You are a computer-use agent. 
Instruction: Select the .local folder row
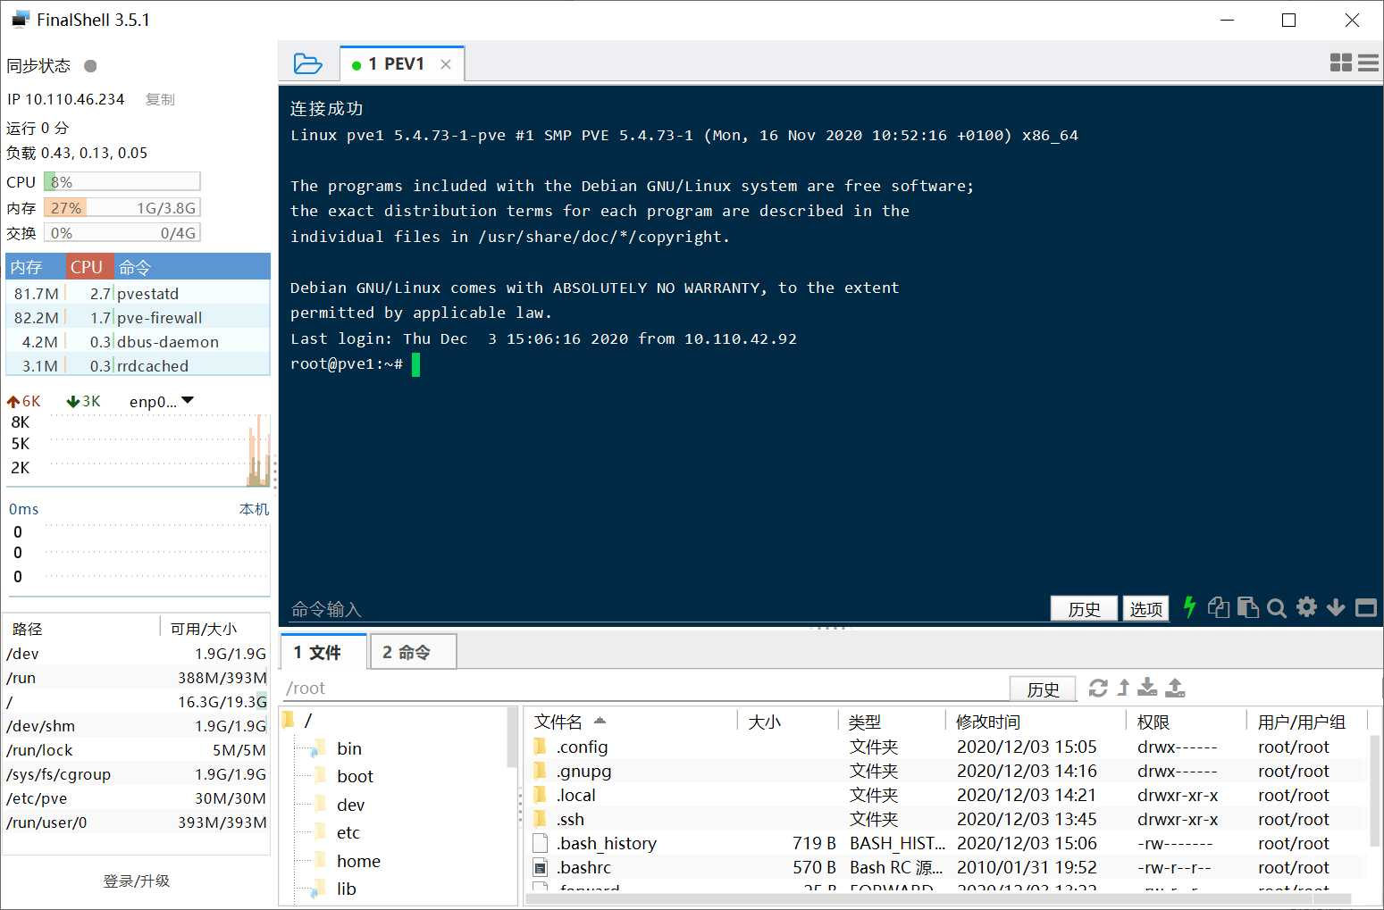click(x=946, y=795)
